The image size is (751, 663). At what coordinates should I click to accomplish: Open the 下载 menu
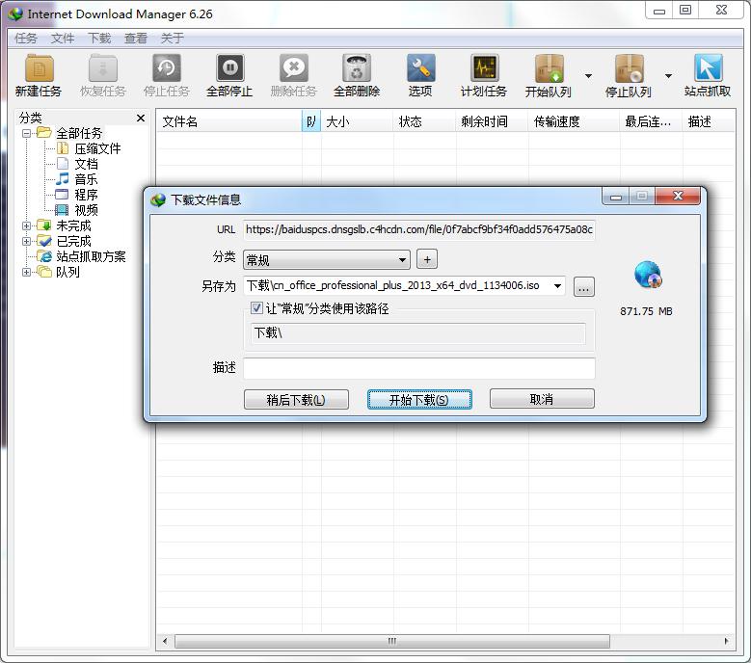[x=99, y=38]
